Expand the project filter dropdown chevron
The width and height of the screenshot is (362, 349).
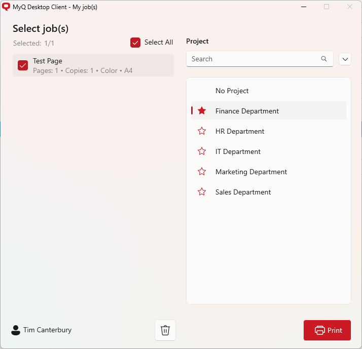345,59
